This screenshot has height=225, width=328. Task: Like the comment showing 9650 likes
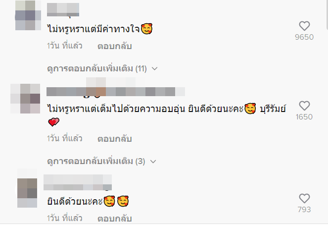[304, 26]
